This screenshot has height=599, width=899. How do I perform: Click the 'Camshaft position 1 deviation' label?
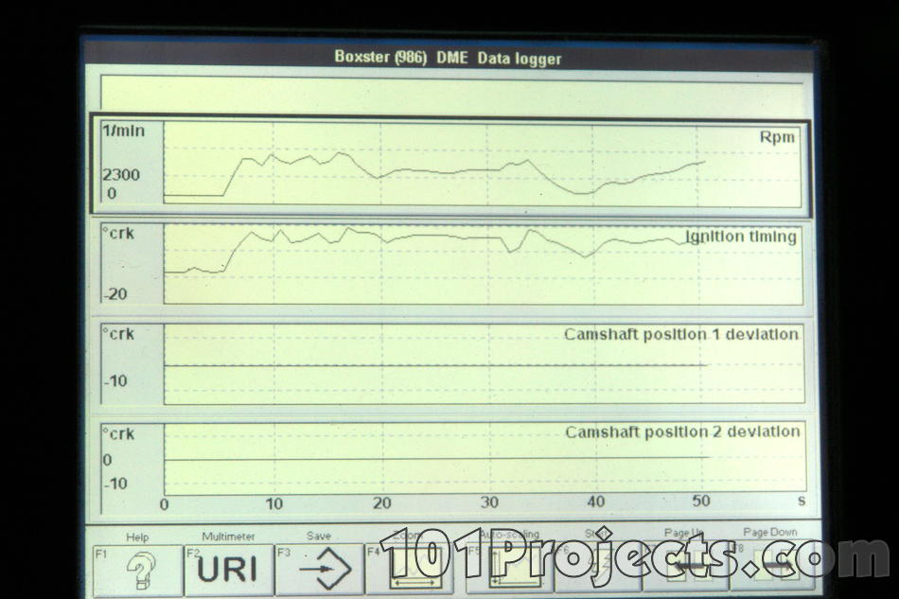click(681, 334)
